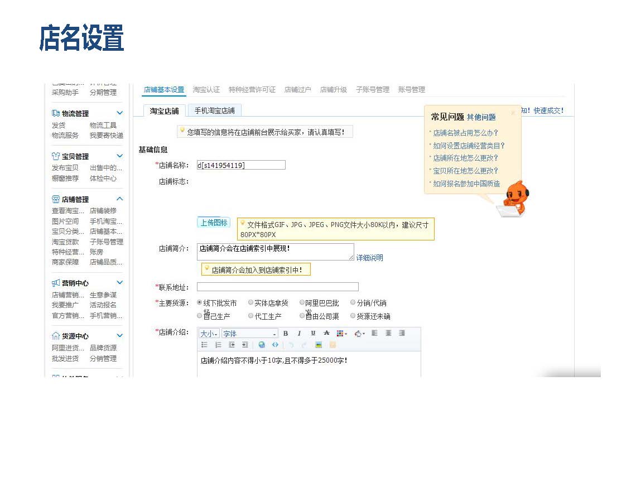This screenshot has height=477, width=636.
Task: Apply strikethrough in the editor toolbar
Action: [326, 334]
